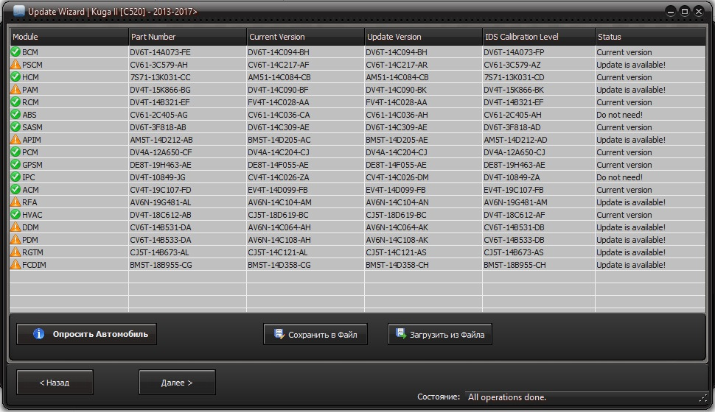Select current version BM5T-14D358-CG
The height and width of the screenshot is (412, 715).
[x=279, y=265]
